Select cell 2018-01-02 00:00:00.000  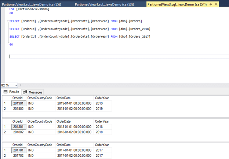click(74, 132)
